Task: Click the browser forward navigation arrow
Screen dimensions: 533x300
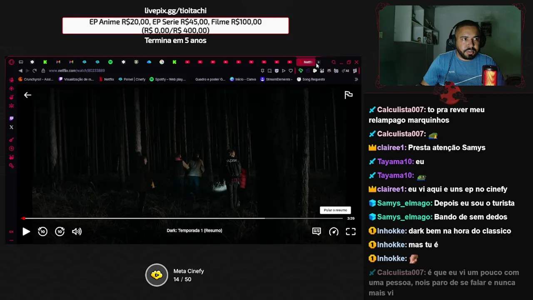Action: 27,71
